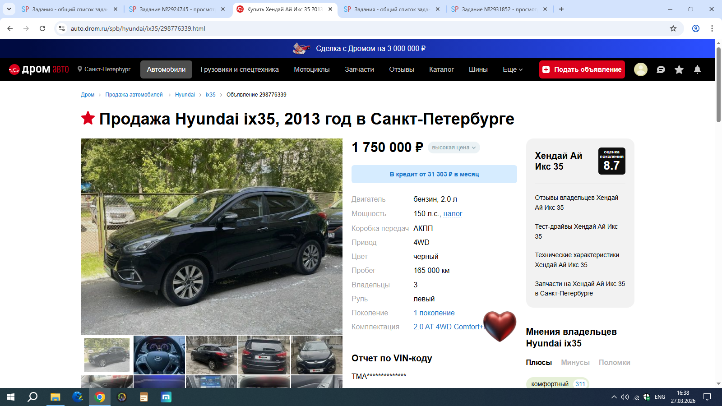Open volume control in system tray
The height and width of the screenshot is (406, 722).
pyautogui.click(x=625, y=397)
